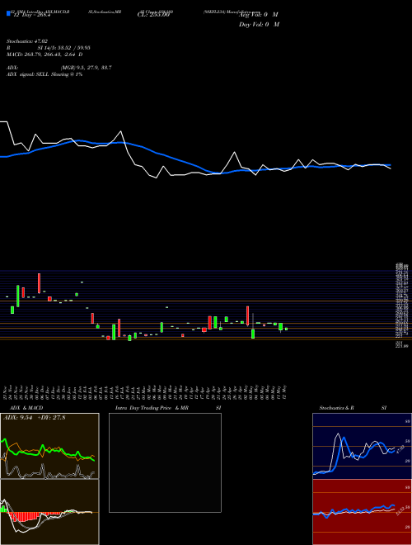This screenshot has width=412, height=545.
Task: Open the MACD histogram panel
Action: tap(49, 512)
